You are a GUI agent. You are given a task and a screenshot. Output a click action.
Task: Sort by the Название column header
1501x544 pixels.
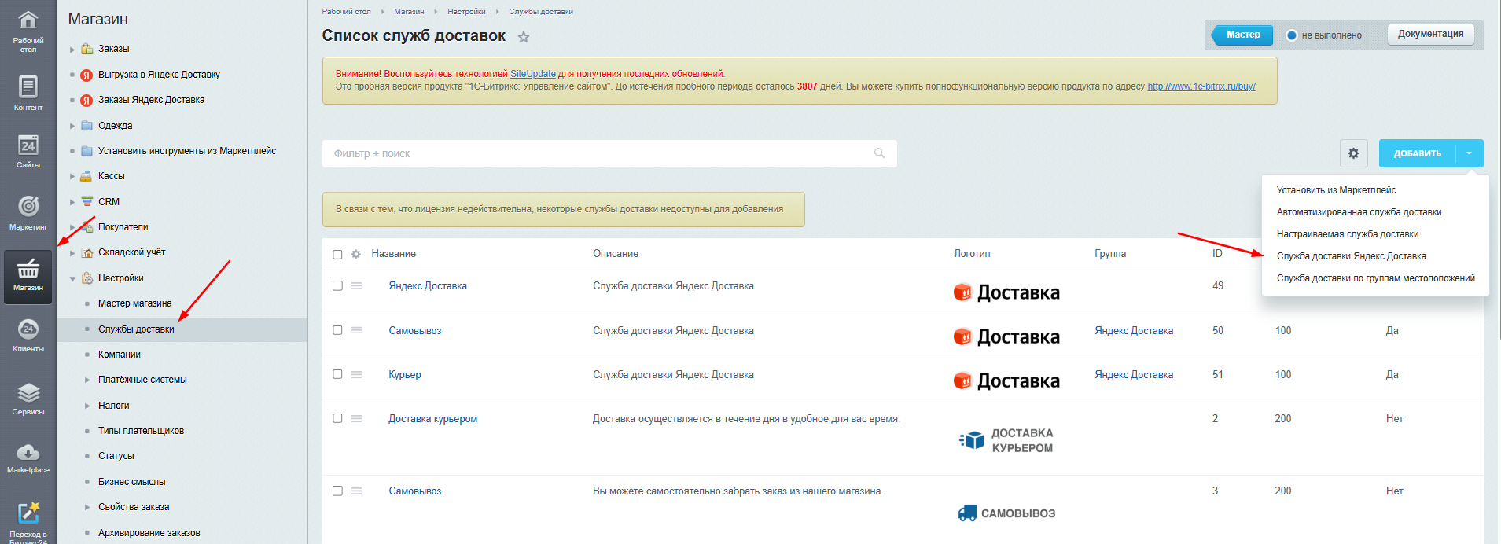tap(394, 254)
